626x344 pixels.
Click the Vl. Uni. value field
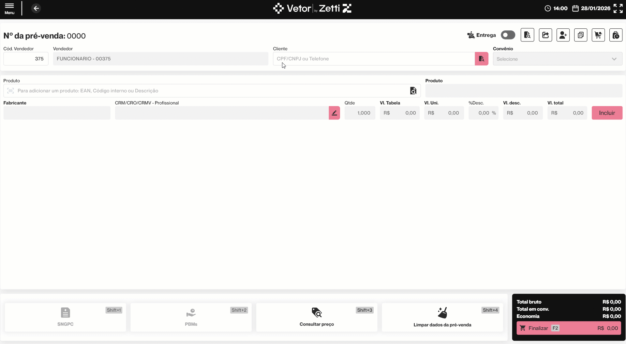tap(444, 113)
